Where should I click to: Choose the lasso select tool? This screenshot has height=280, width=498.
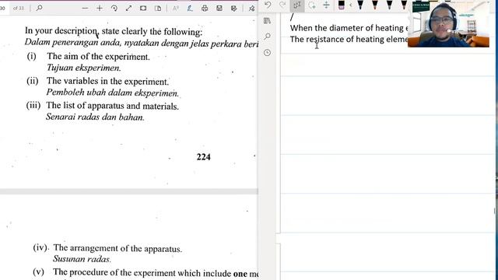click(312, 5)
